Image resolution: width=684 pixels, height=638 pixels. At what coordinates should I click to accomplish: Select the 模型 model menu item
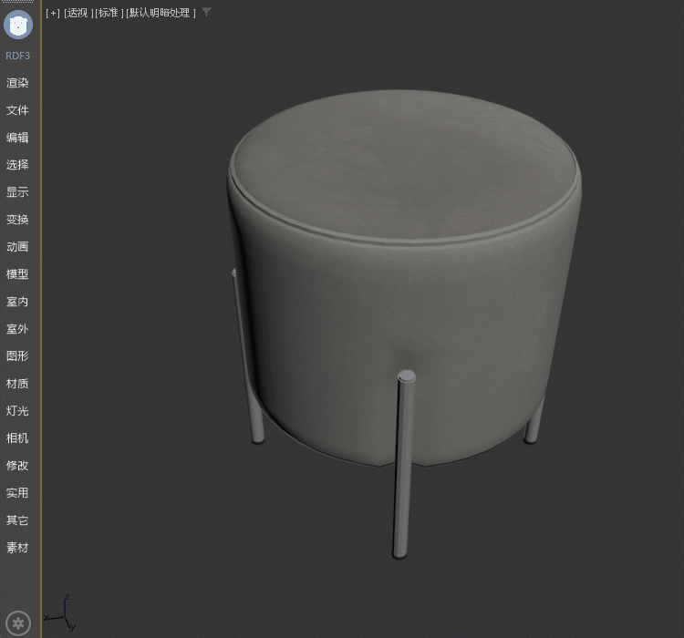click(18, 274)
